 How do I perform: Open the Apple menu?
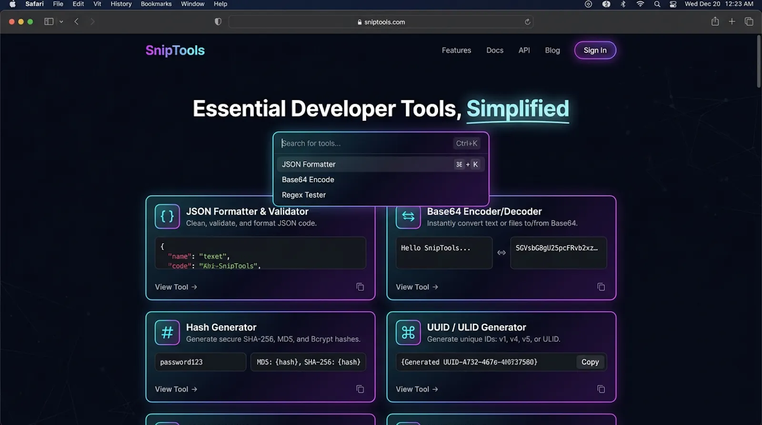(x=12, y=4)
